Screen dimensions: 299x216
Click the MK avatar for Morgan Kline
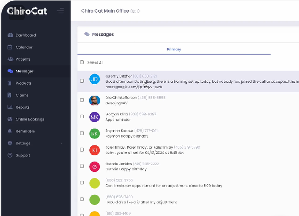pyautogui.click(x=94, y=117)
